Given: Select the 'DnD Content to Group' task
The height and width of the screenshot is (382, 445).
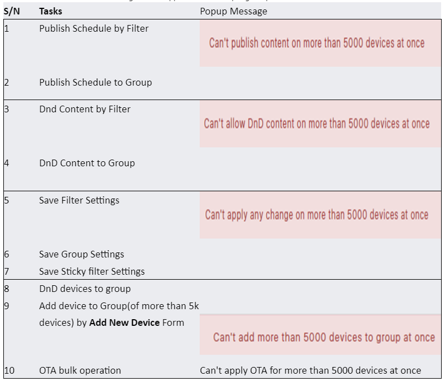Looking at the screenshot, I should coord(87,163).
